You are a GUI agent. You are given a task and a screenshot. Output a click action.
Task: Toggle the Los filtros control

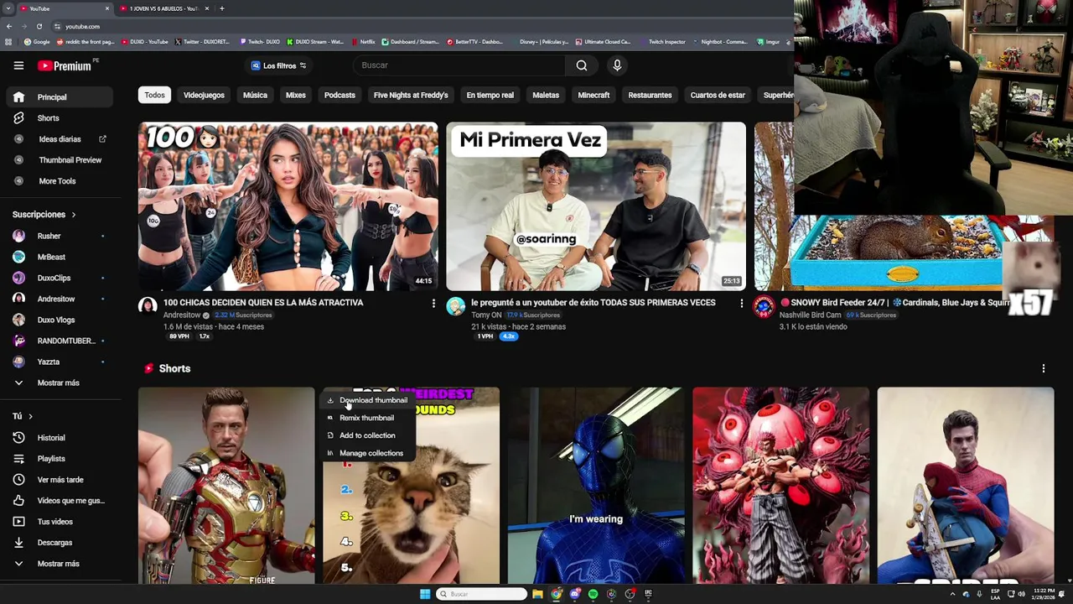[279, 65]
